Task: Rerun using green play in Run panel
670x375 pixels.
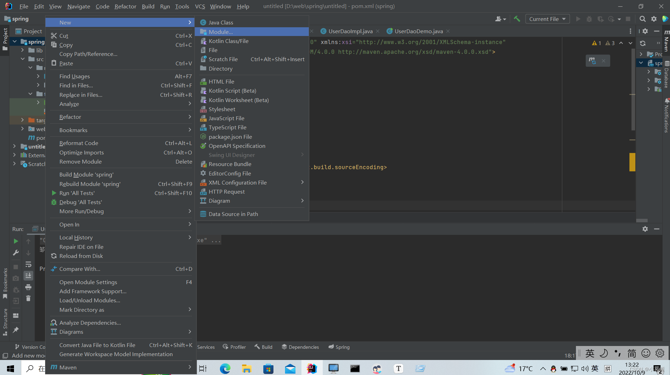Action: click(x=16, y=241)
